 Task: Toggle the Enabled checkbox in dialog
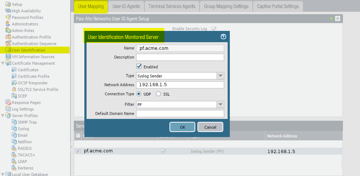139,67
